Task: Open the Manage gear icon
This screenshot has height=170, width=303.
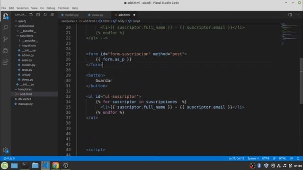Action: (5, 150)
